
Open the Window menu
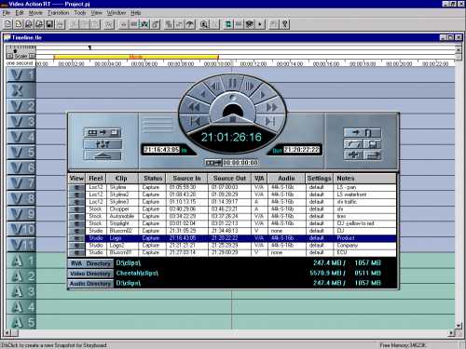point(116,13)
